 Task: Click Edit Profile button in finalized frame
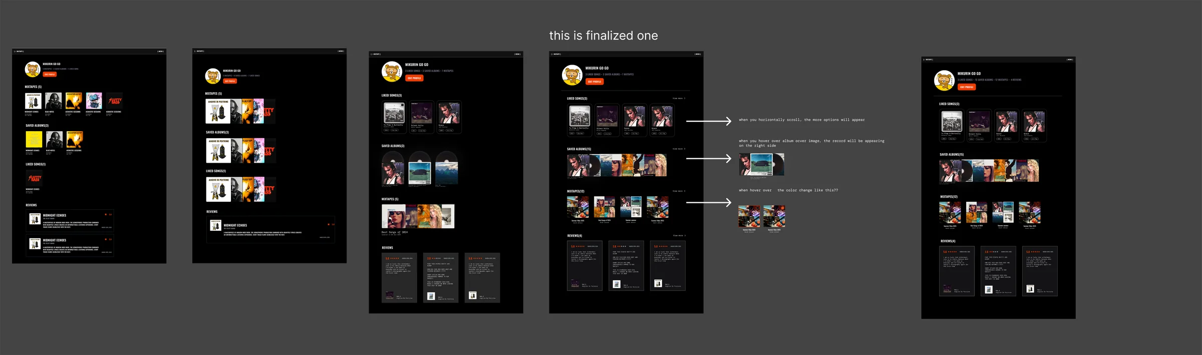tap(594, 82)
